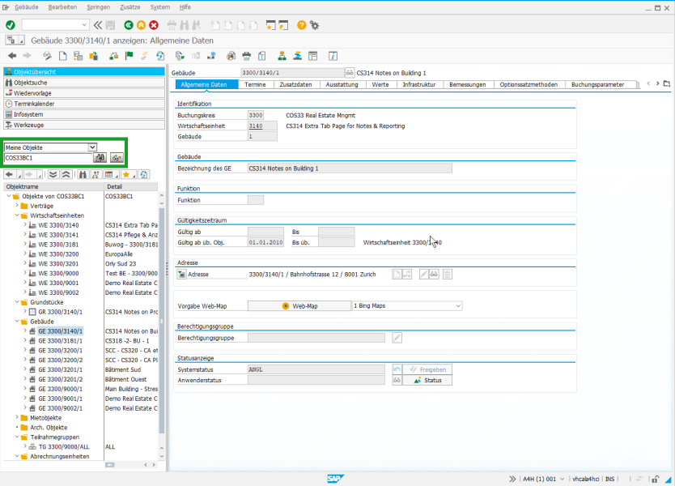Click expand all double-down chevron in tree toolbar
The height and width of the screenshot is (486, 675).
(53, 174)
